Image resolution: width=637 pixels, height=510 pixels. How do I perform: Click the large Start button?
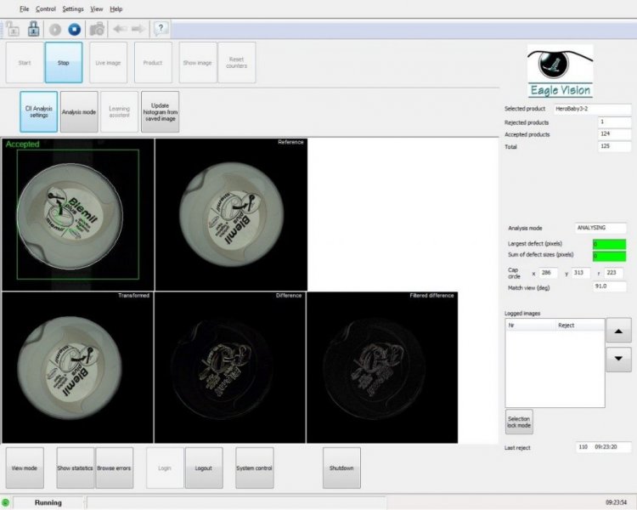[25, 63]
